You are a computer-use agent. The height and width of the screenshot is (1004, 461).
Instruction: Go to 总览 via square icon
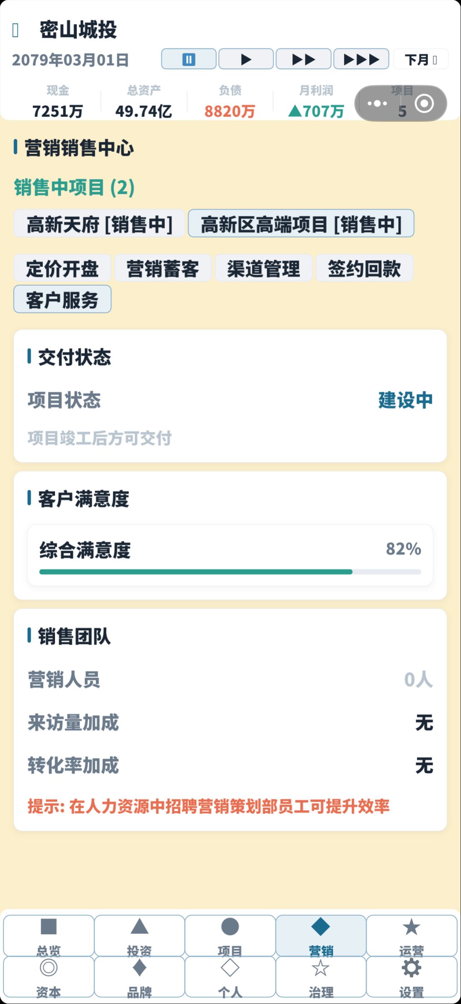point(49,935)
